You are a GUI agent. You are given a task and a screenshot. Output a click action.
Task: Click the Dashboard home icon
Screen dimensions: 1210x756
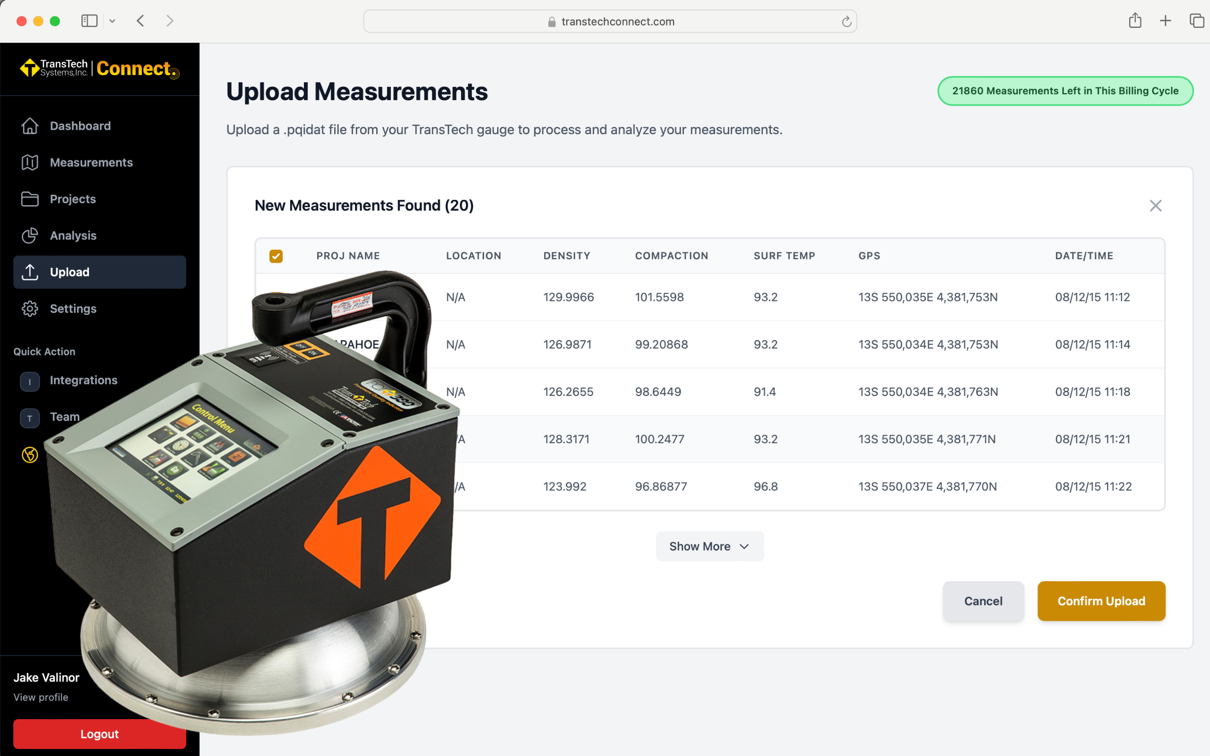30,126
